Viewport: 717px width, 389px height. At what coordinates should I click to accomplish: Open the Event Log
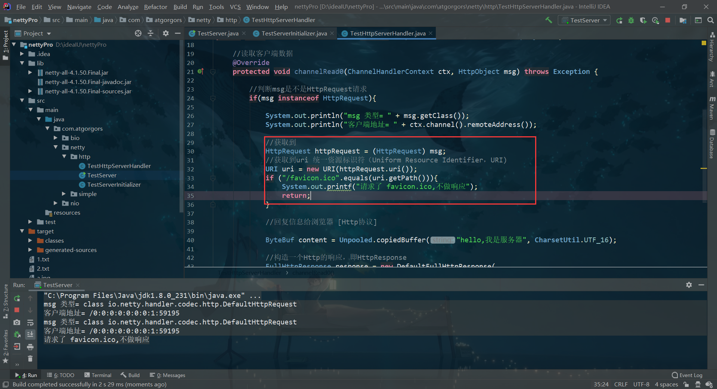[687, 375]
